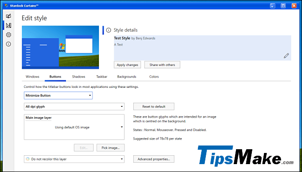302x172 pixels.
Task: Click the Edit style heading
Action: [x=34, y=18]
